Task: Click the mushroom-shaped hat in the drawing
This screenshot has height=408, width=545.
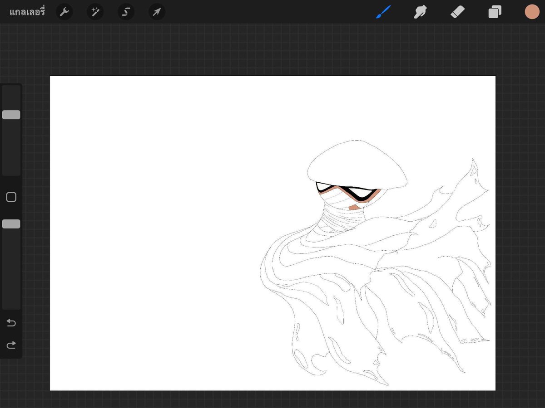Action: tap(357, 164)
